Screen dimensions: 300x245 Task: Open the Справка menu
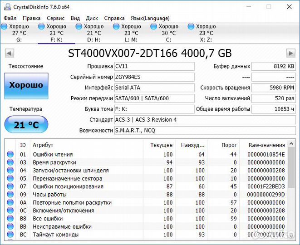click(x=114, y=18)
